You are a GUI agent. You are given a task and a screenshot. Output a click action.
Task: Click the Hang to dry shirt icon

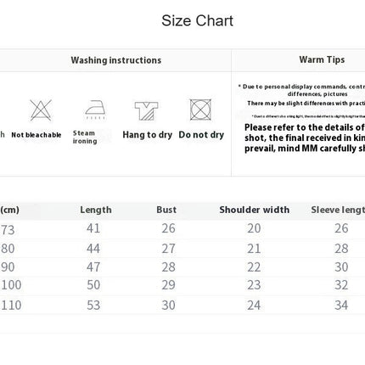point(146,110)
